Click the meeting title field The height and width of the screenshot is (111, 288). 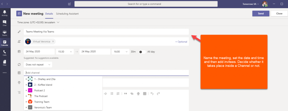[106, 32]
